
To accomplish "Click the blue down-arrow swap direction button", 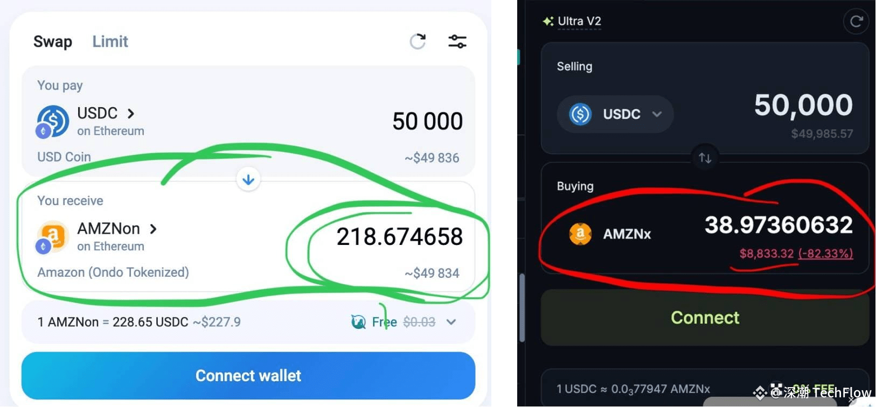I will [248, 179].
